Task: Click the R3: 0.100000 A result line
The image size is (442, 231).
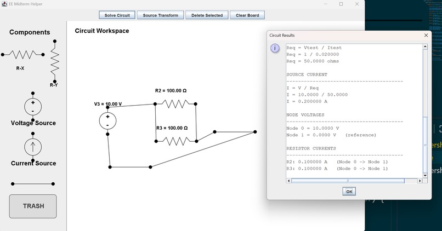Action: (x=337, y=169)
